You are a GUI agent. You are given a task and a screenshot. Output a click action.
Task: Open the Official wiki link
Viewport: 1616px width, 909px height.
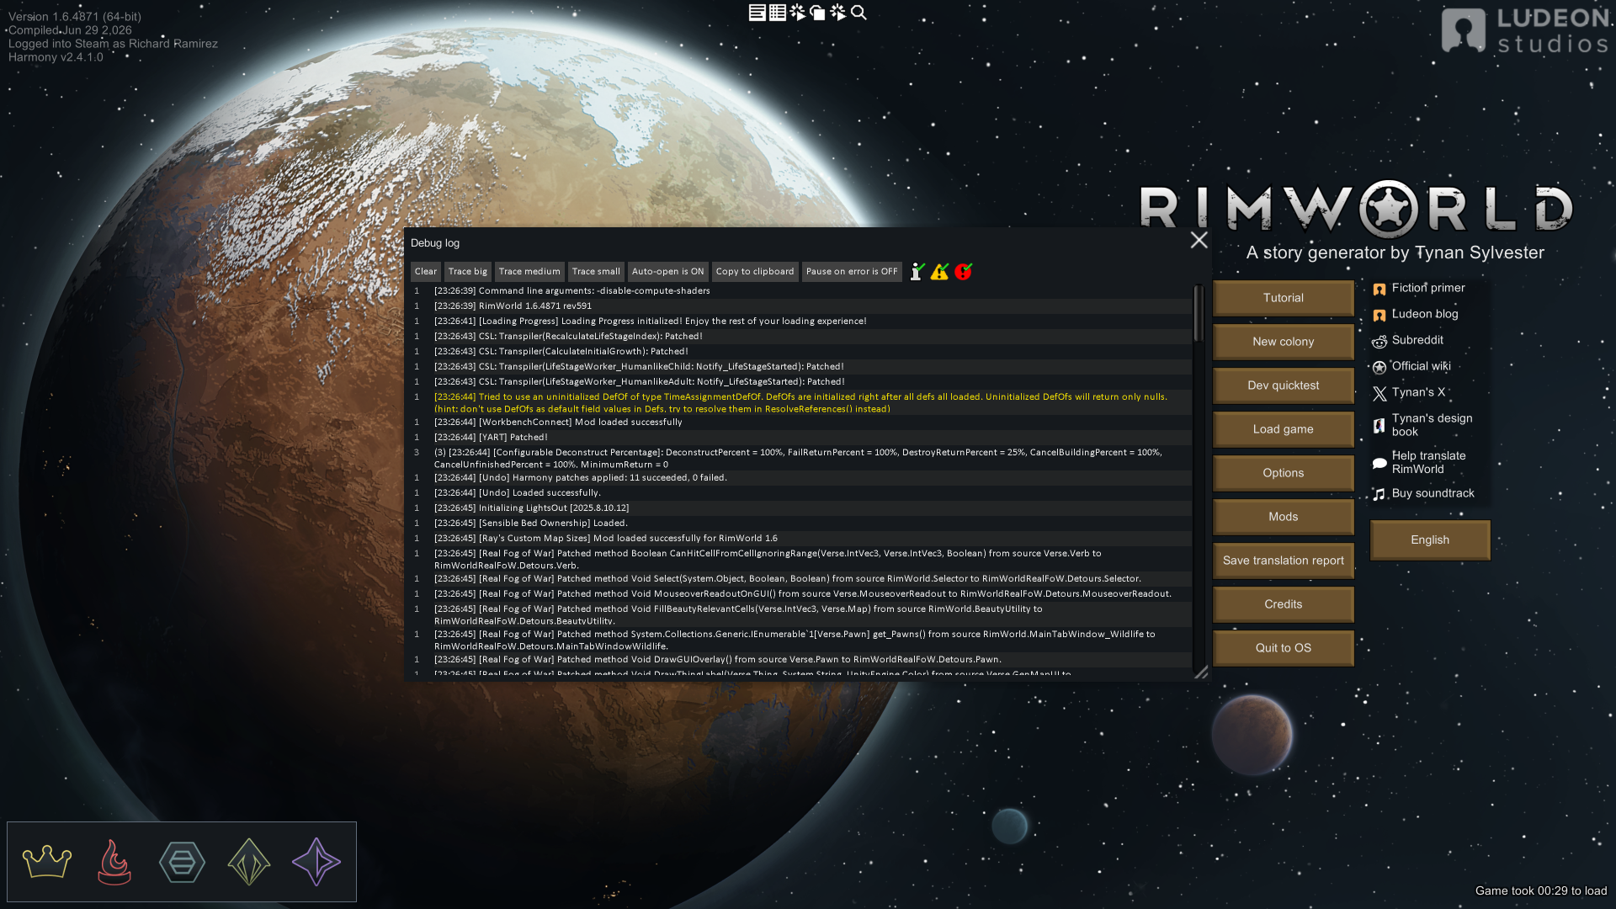[1411, 366]
